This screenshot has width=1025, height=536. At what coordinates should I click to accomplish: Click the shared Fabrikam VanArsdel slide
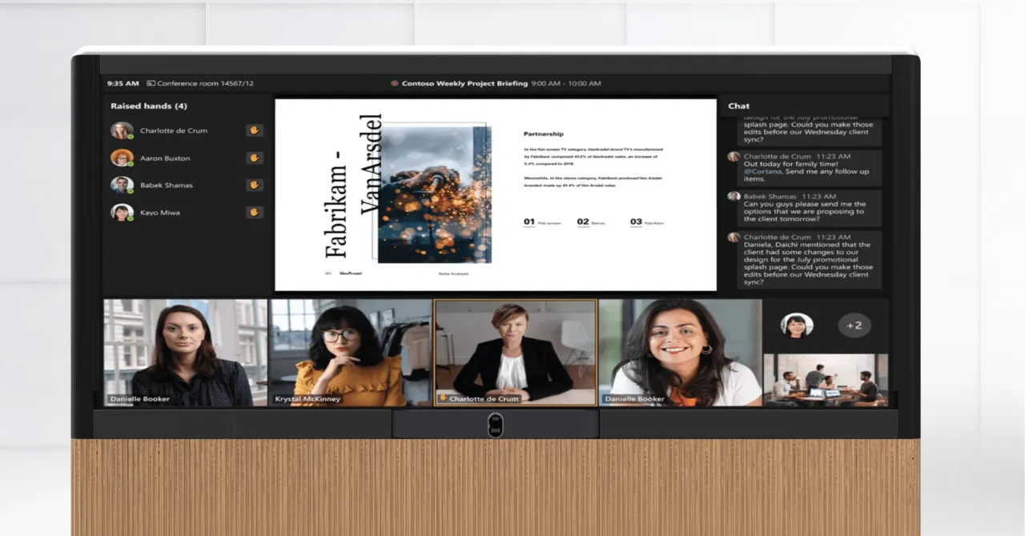tap(495, 194)
